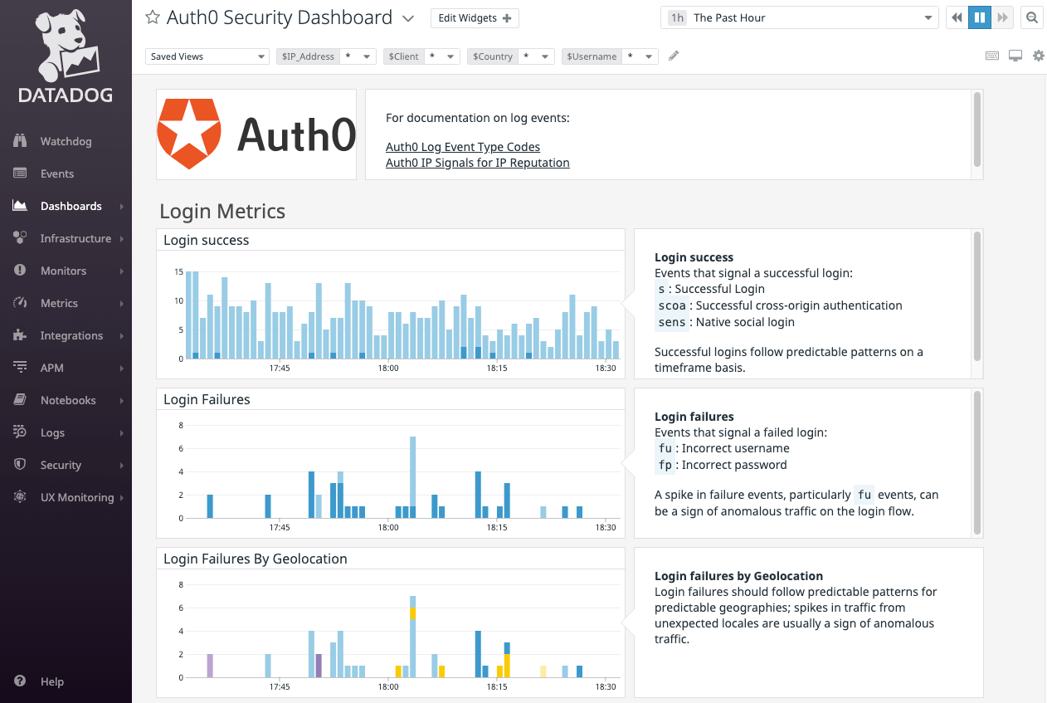Click the tallest bar in Login Failures chart
Screen dimensions: 1047x703
[412, 477]
